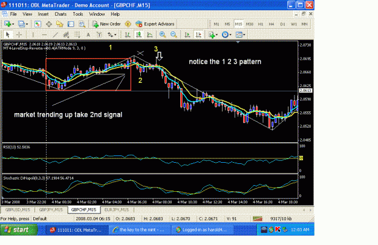Switch to the GBPJPY,M15 chart tab
Screen dimensions: 378x245
click(x=51, y=210)
